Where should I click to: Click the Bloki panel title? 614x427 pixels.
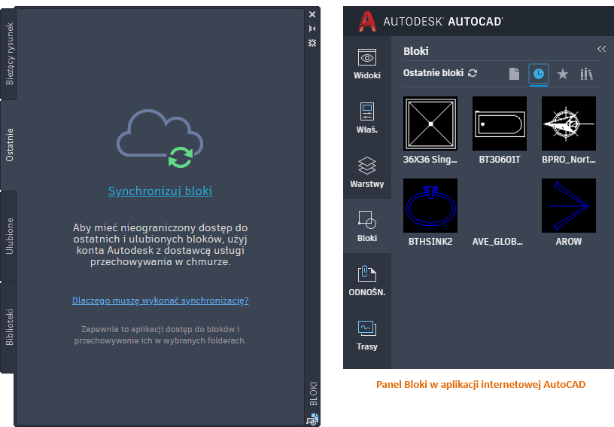[416, 51]
